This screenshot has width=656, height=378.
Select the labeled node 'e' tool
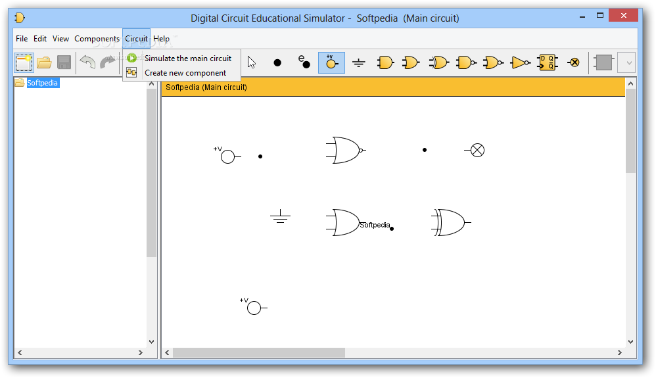pos(304,62)
